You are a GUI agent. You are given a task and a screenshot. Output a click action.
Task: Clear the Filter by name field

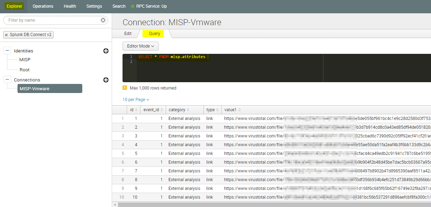[x=103, y=20]
